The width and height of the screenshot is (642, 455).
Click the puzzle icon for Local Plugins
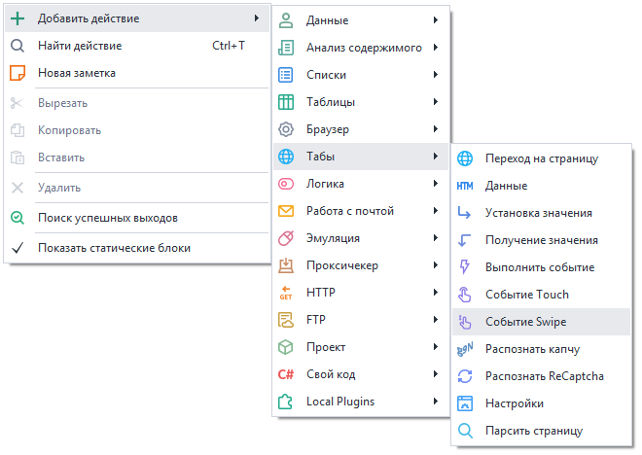[x=286, y=402]
